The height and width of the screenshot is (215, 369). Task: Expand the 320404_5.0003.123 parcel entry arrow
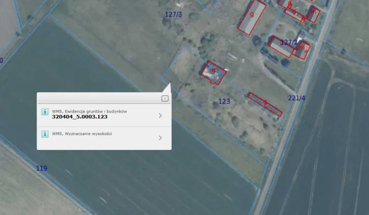[x=160, y=116]
